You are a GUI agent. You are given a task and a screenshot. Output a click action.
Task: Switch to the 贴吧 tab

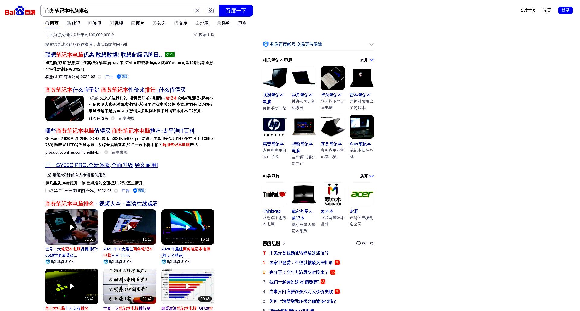(x=73, y=23)
